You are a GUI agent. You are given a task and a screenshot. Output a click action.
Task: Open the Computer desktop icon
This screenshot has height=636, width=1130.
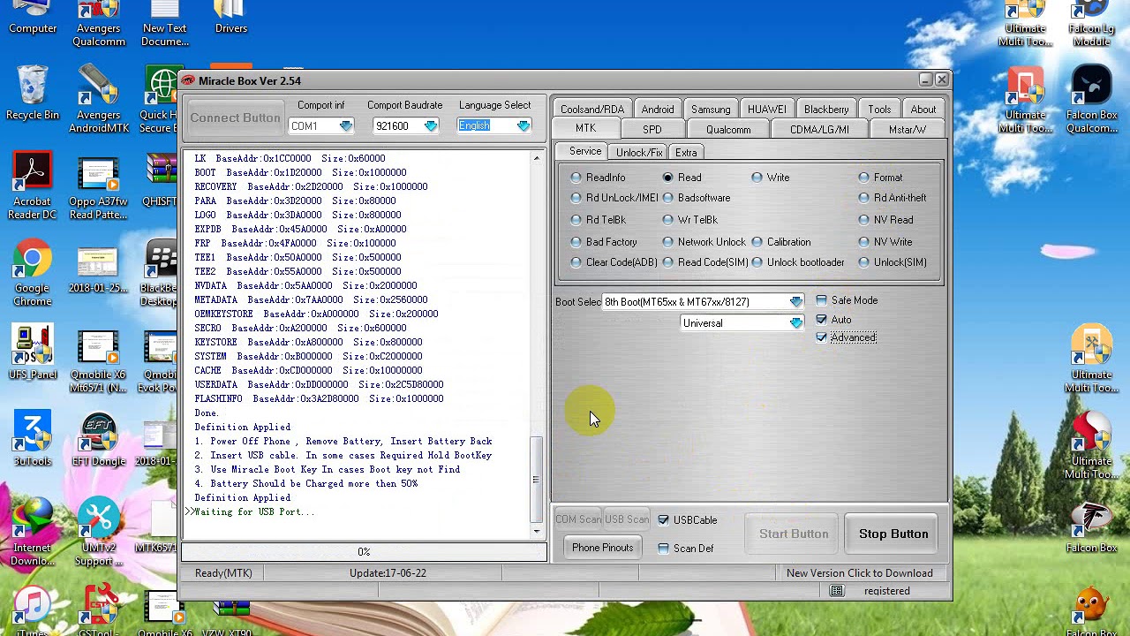(x=33, y=18)
